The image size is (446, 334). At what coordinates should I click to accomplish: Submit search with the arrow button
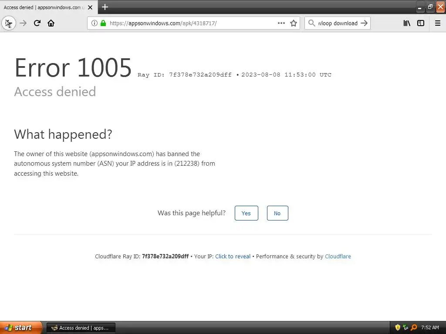point(364,23)
